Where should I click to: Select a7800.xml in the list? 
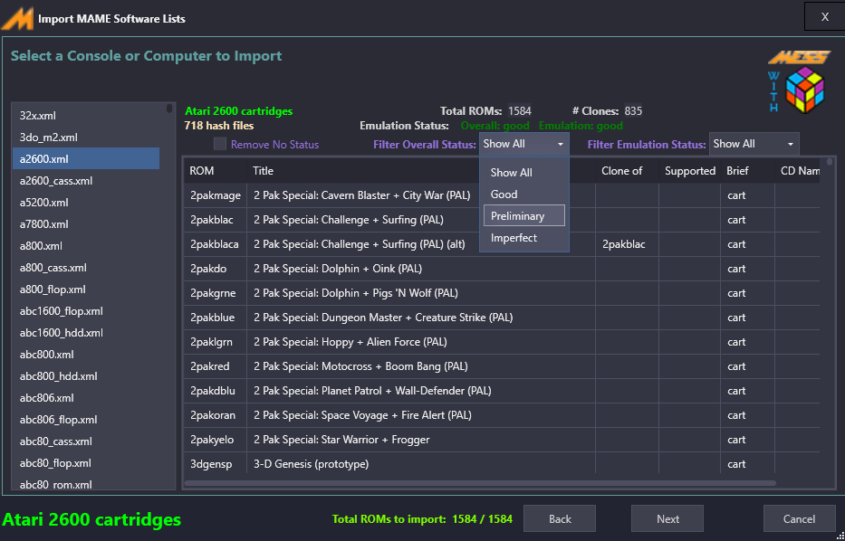[x=86, y=224]
